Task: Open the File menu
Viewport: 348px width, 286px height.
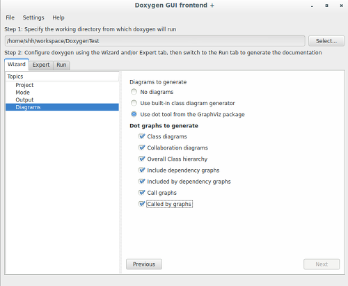Action: pyautogui.click(x=10, y=17)
